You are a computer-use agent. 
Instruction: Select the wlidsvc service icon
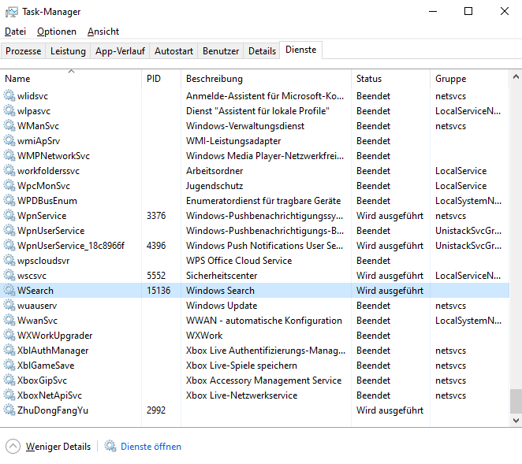point(9,96)
